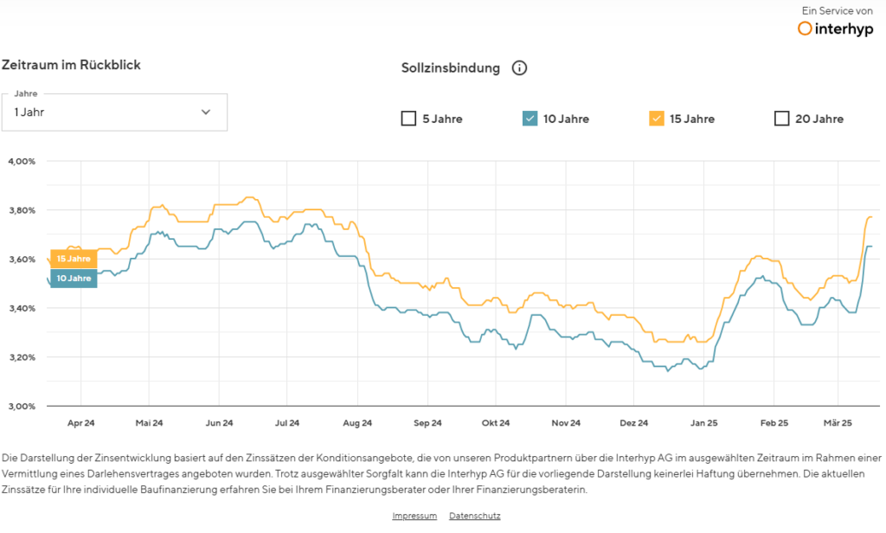
Task: Click the orange circle in interhyp logo
Action: pyautogui.click(x=805, y=29)
